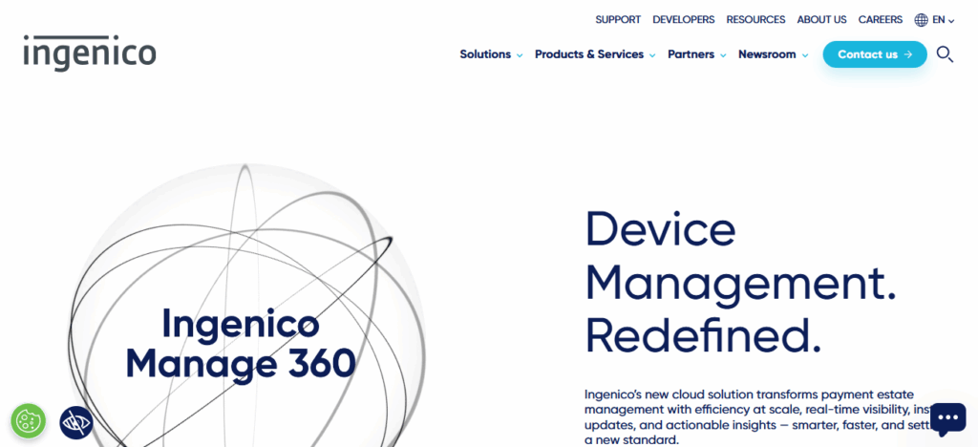
Task: Select About Us in top navigation
Action: tap(821, 19)
